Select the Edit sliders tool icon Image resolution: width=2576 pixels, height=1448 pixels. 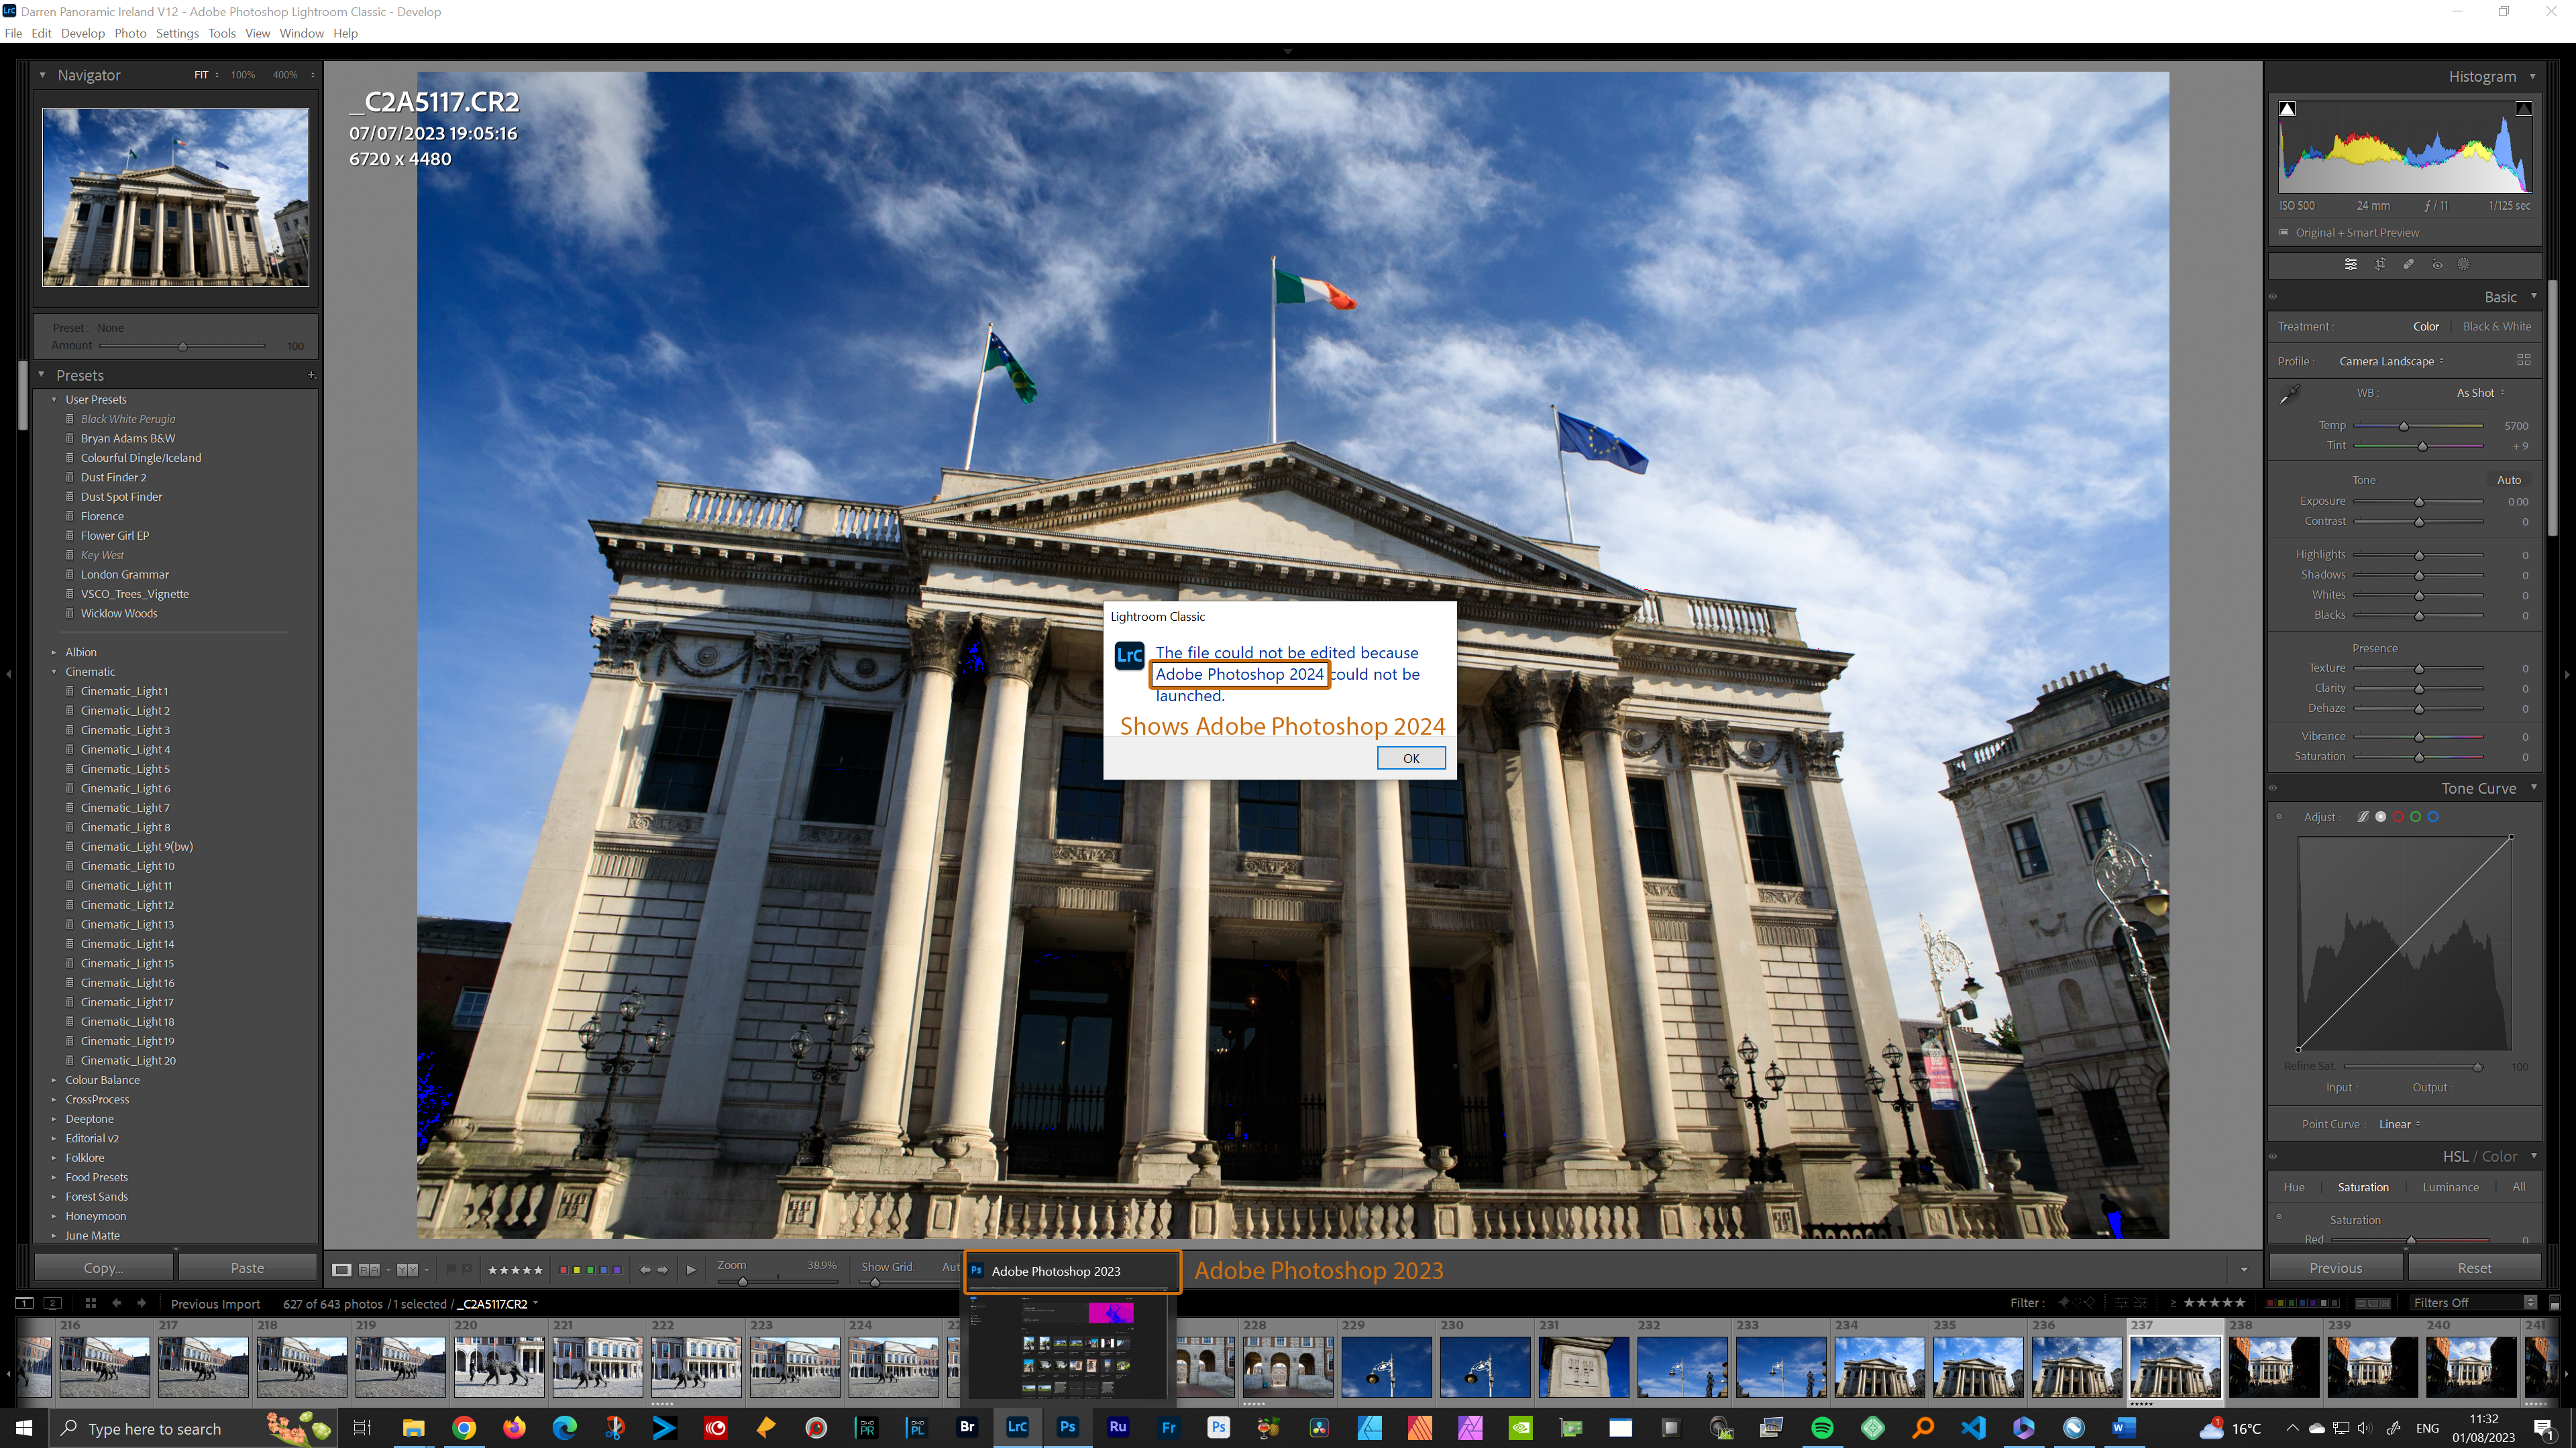tap(2351, 265)
